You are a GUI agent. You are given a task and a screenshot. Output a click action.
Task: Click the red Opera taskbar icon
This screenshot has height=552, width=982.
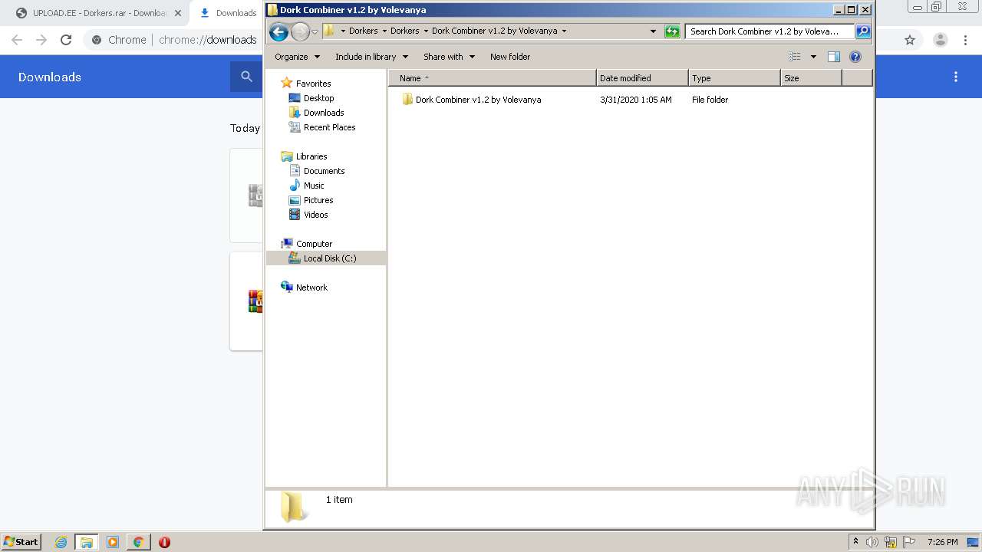point(164,542)
